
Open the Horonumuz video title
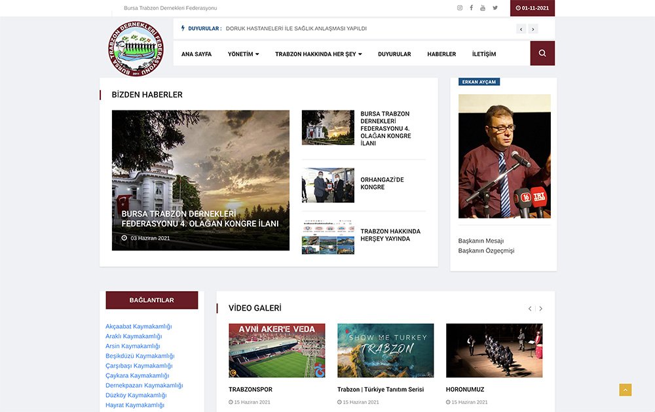(x=465, y=390)
